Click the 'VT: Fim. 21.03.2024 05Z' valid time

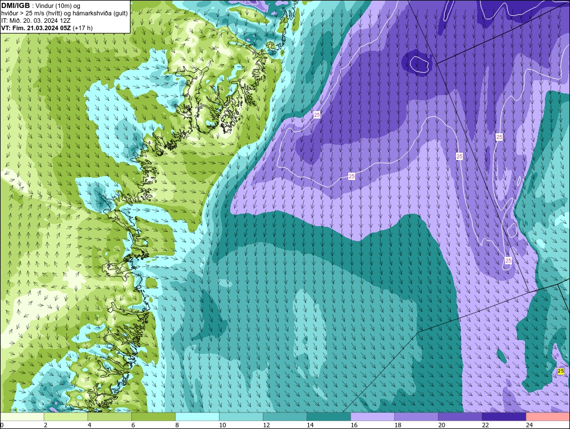pyautogui.click(x=36, y=28)
